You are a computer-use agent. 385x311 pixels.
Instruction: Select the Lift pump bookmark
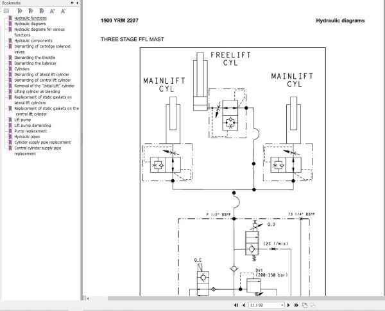click(x=22, y=120)
